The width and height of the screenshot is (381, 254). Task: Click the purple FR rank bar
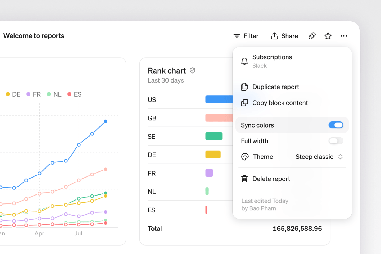point(209,173)
